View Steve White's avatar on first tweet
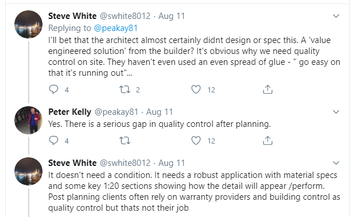 pos(28,24)
